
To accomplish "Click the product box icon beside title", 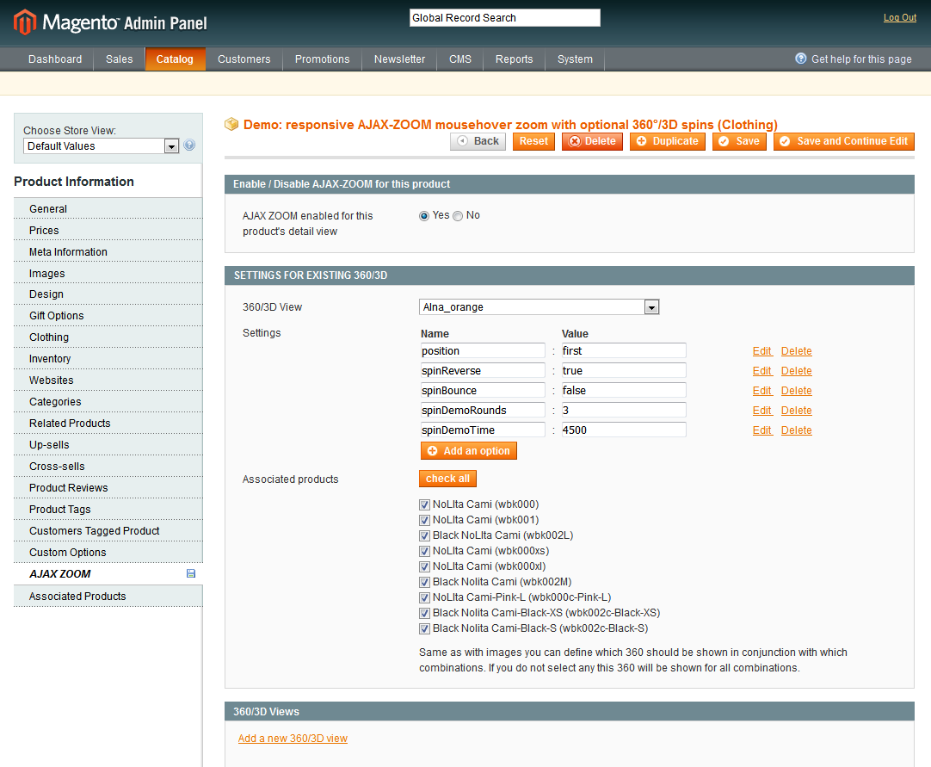I will click(231, 124).
